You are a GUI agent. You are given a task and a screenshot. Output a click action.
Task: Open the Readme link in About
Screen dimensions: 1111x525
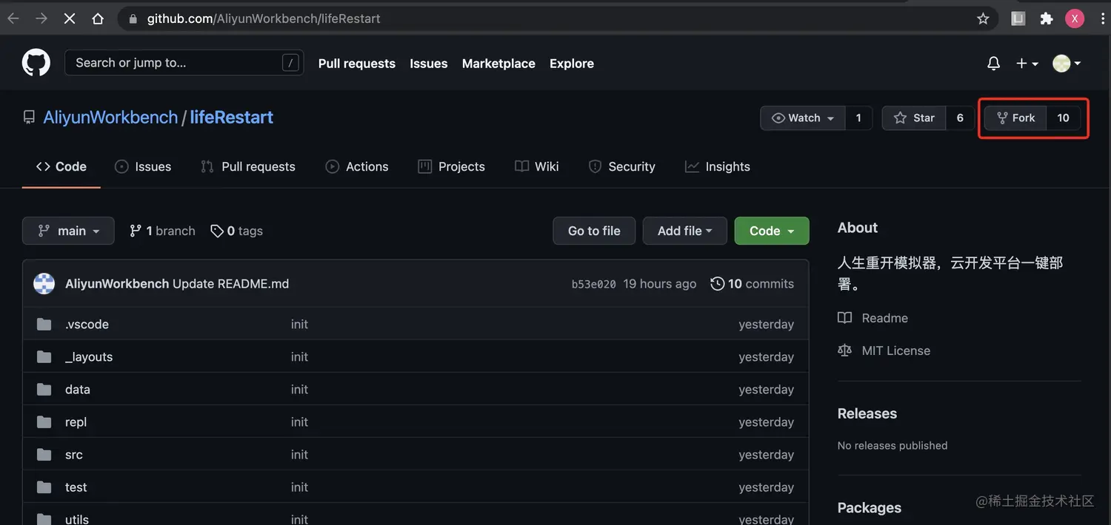pos(873,318)
